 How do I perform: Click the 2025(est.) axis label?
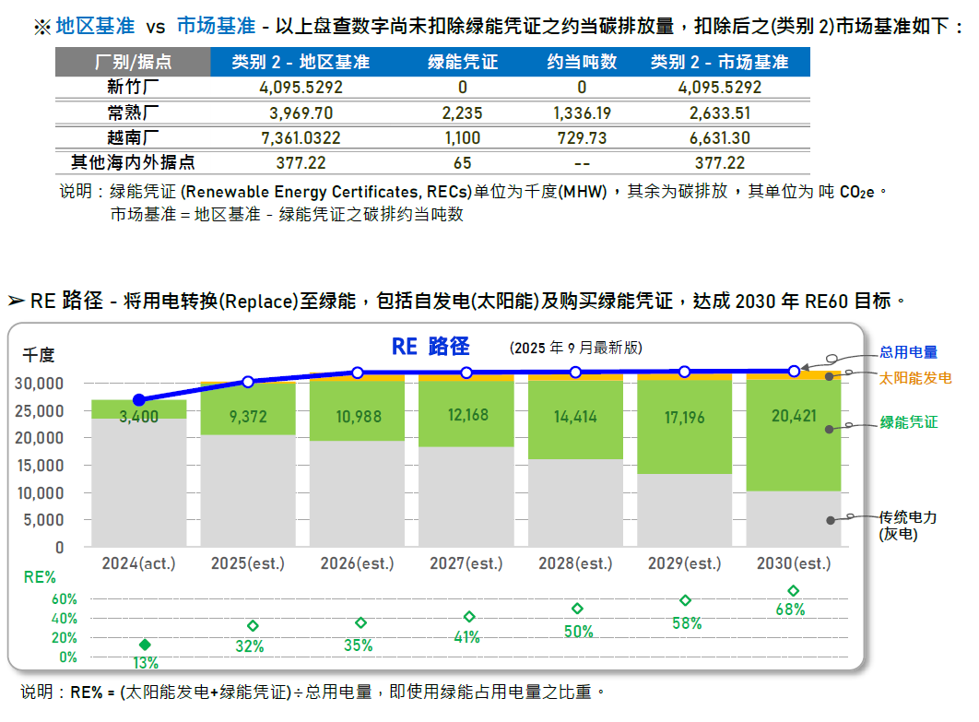tap(248, 562)
